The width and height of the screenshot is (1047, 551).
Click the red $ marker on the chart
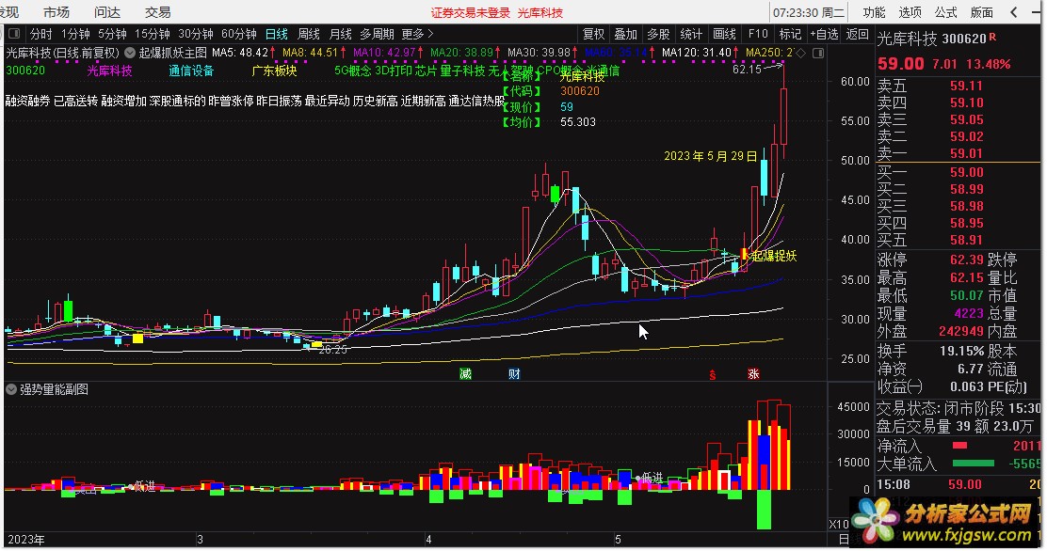click(x=713, y=375)
